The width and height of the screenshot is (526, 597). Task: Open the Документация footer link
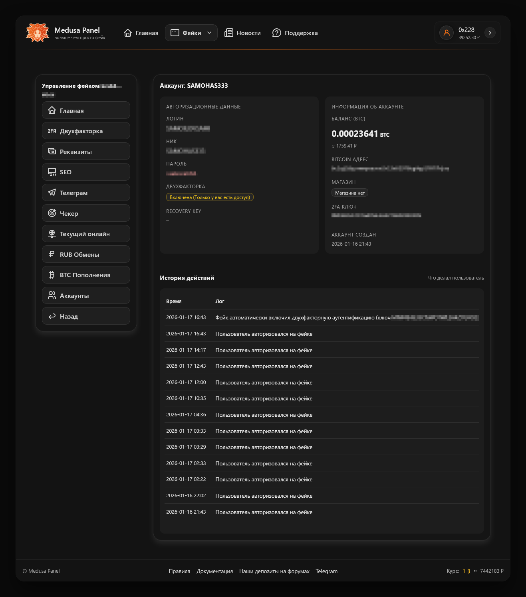pos(214,571)
